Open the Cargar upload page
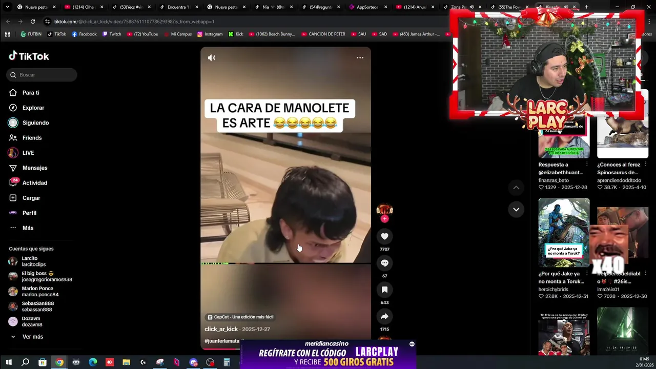Image resolution: width=656 pixels, height=369 pixels. click(x=31, y=198)
